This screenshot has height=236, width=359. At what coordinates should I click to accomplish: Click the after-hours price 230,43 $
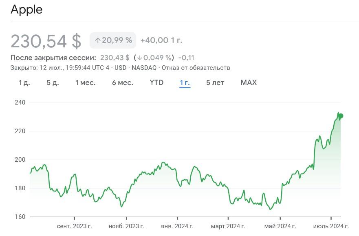[x=115, y=58]
